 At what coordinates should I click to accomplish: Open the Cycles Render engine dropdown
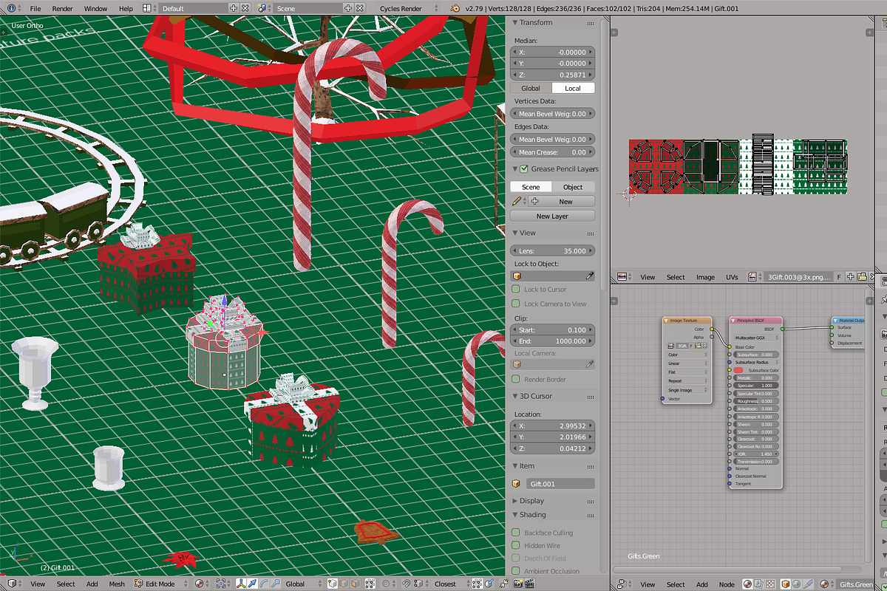click(x=407, y=8)
